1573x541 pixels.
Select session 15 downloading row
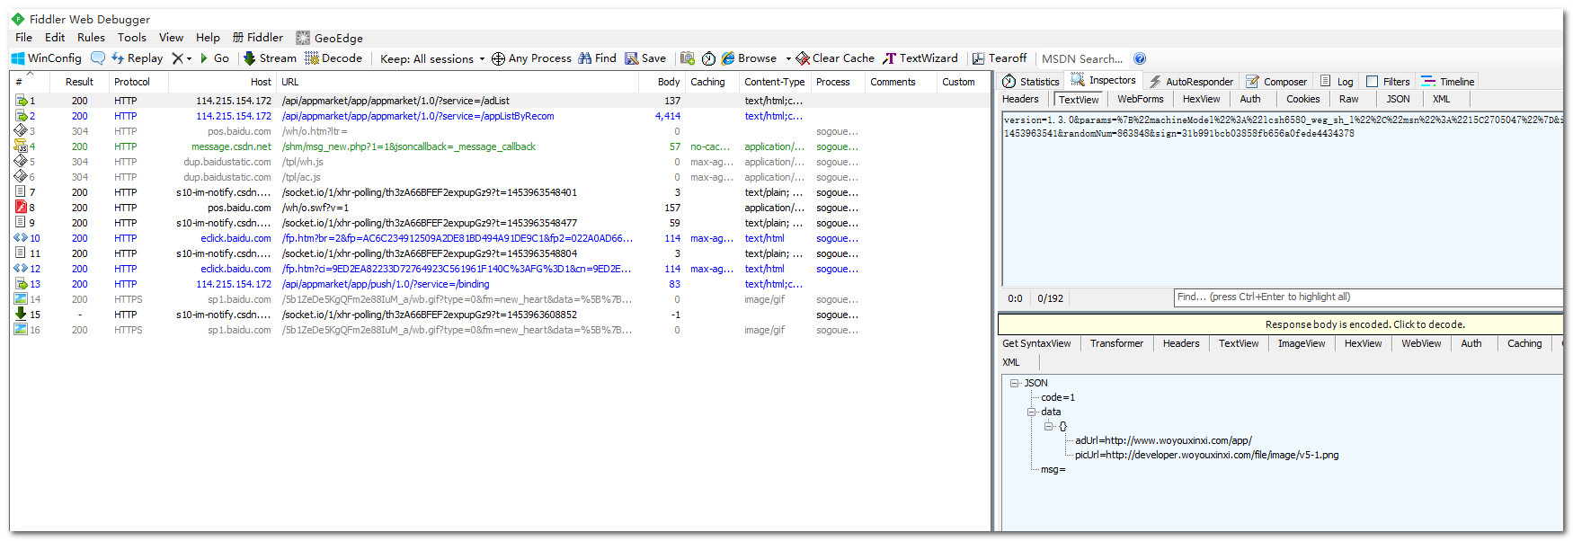[500, 315]
